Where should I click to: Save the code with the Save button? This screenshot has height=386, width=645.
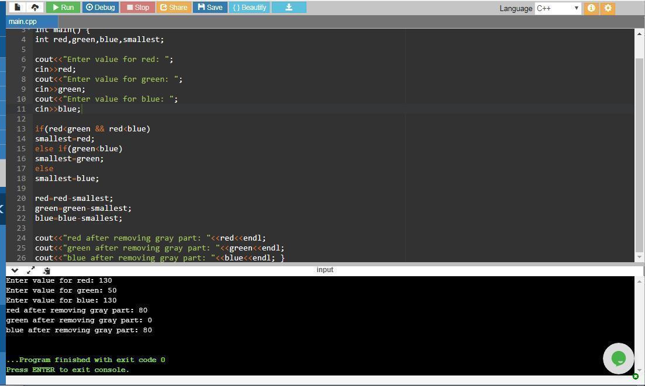tap(210, 8)
